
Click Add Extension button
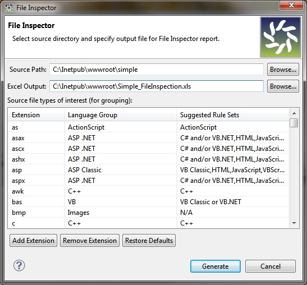pos(33,240)
